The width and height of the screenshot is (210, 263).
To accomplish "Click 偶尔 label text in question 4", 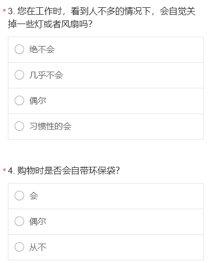I will point(38,222).
